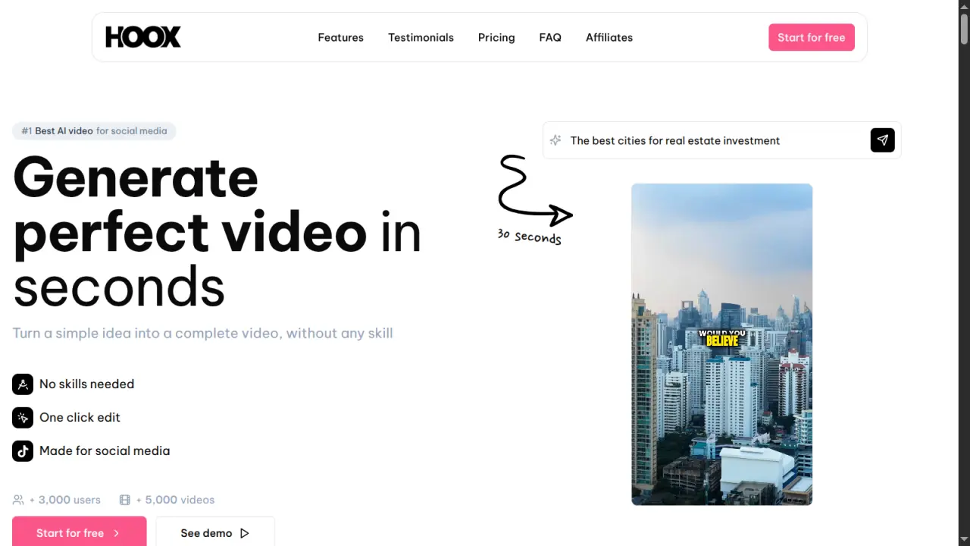Click the film reel icon beside +5,000 videos
Image resolution: width=970 pixels, height=546 pixels.
[x=124, y=499]
